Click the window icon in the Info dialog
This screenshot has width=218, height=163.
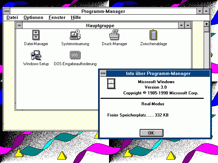(111, 84)
